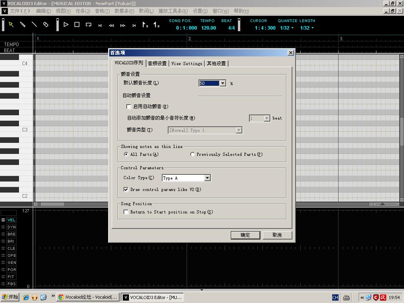Viewport: 404px width, 303px height.
Task: Toggle the loop playback icon
Action: (88, 25)
